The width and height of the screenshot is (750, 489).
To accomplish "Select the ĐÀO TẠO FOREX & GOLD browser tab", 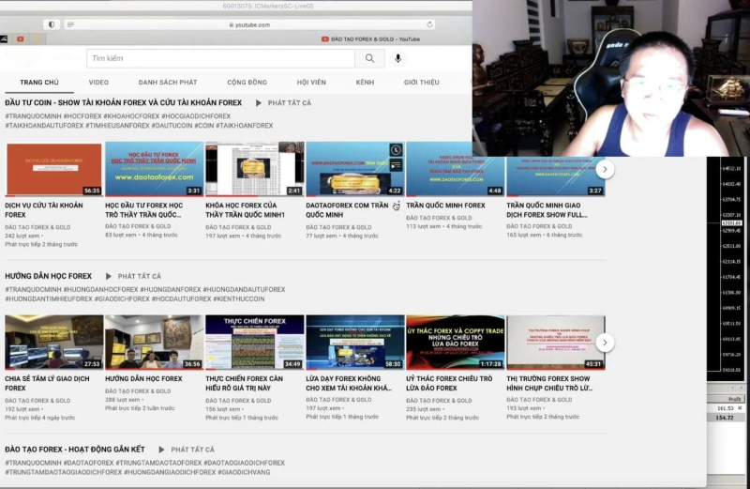I will (x=370, y=39).
